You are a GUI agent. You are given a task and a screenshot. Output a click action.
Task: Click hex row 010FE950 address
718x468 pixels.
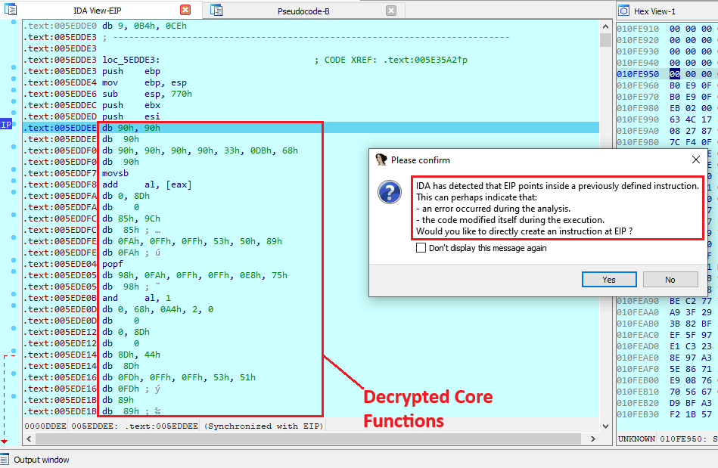637,74
